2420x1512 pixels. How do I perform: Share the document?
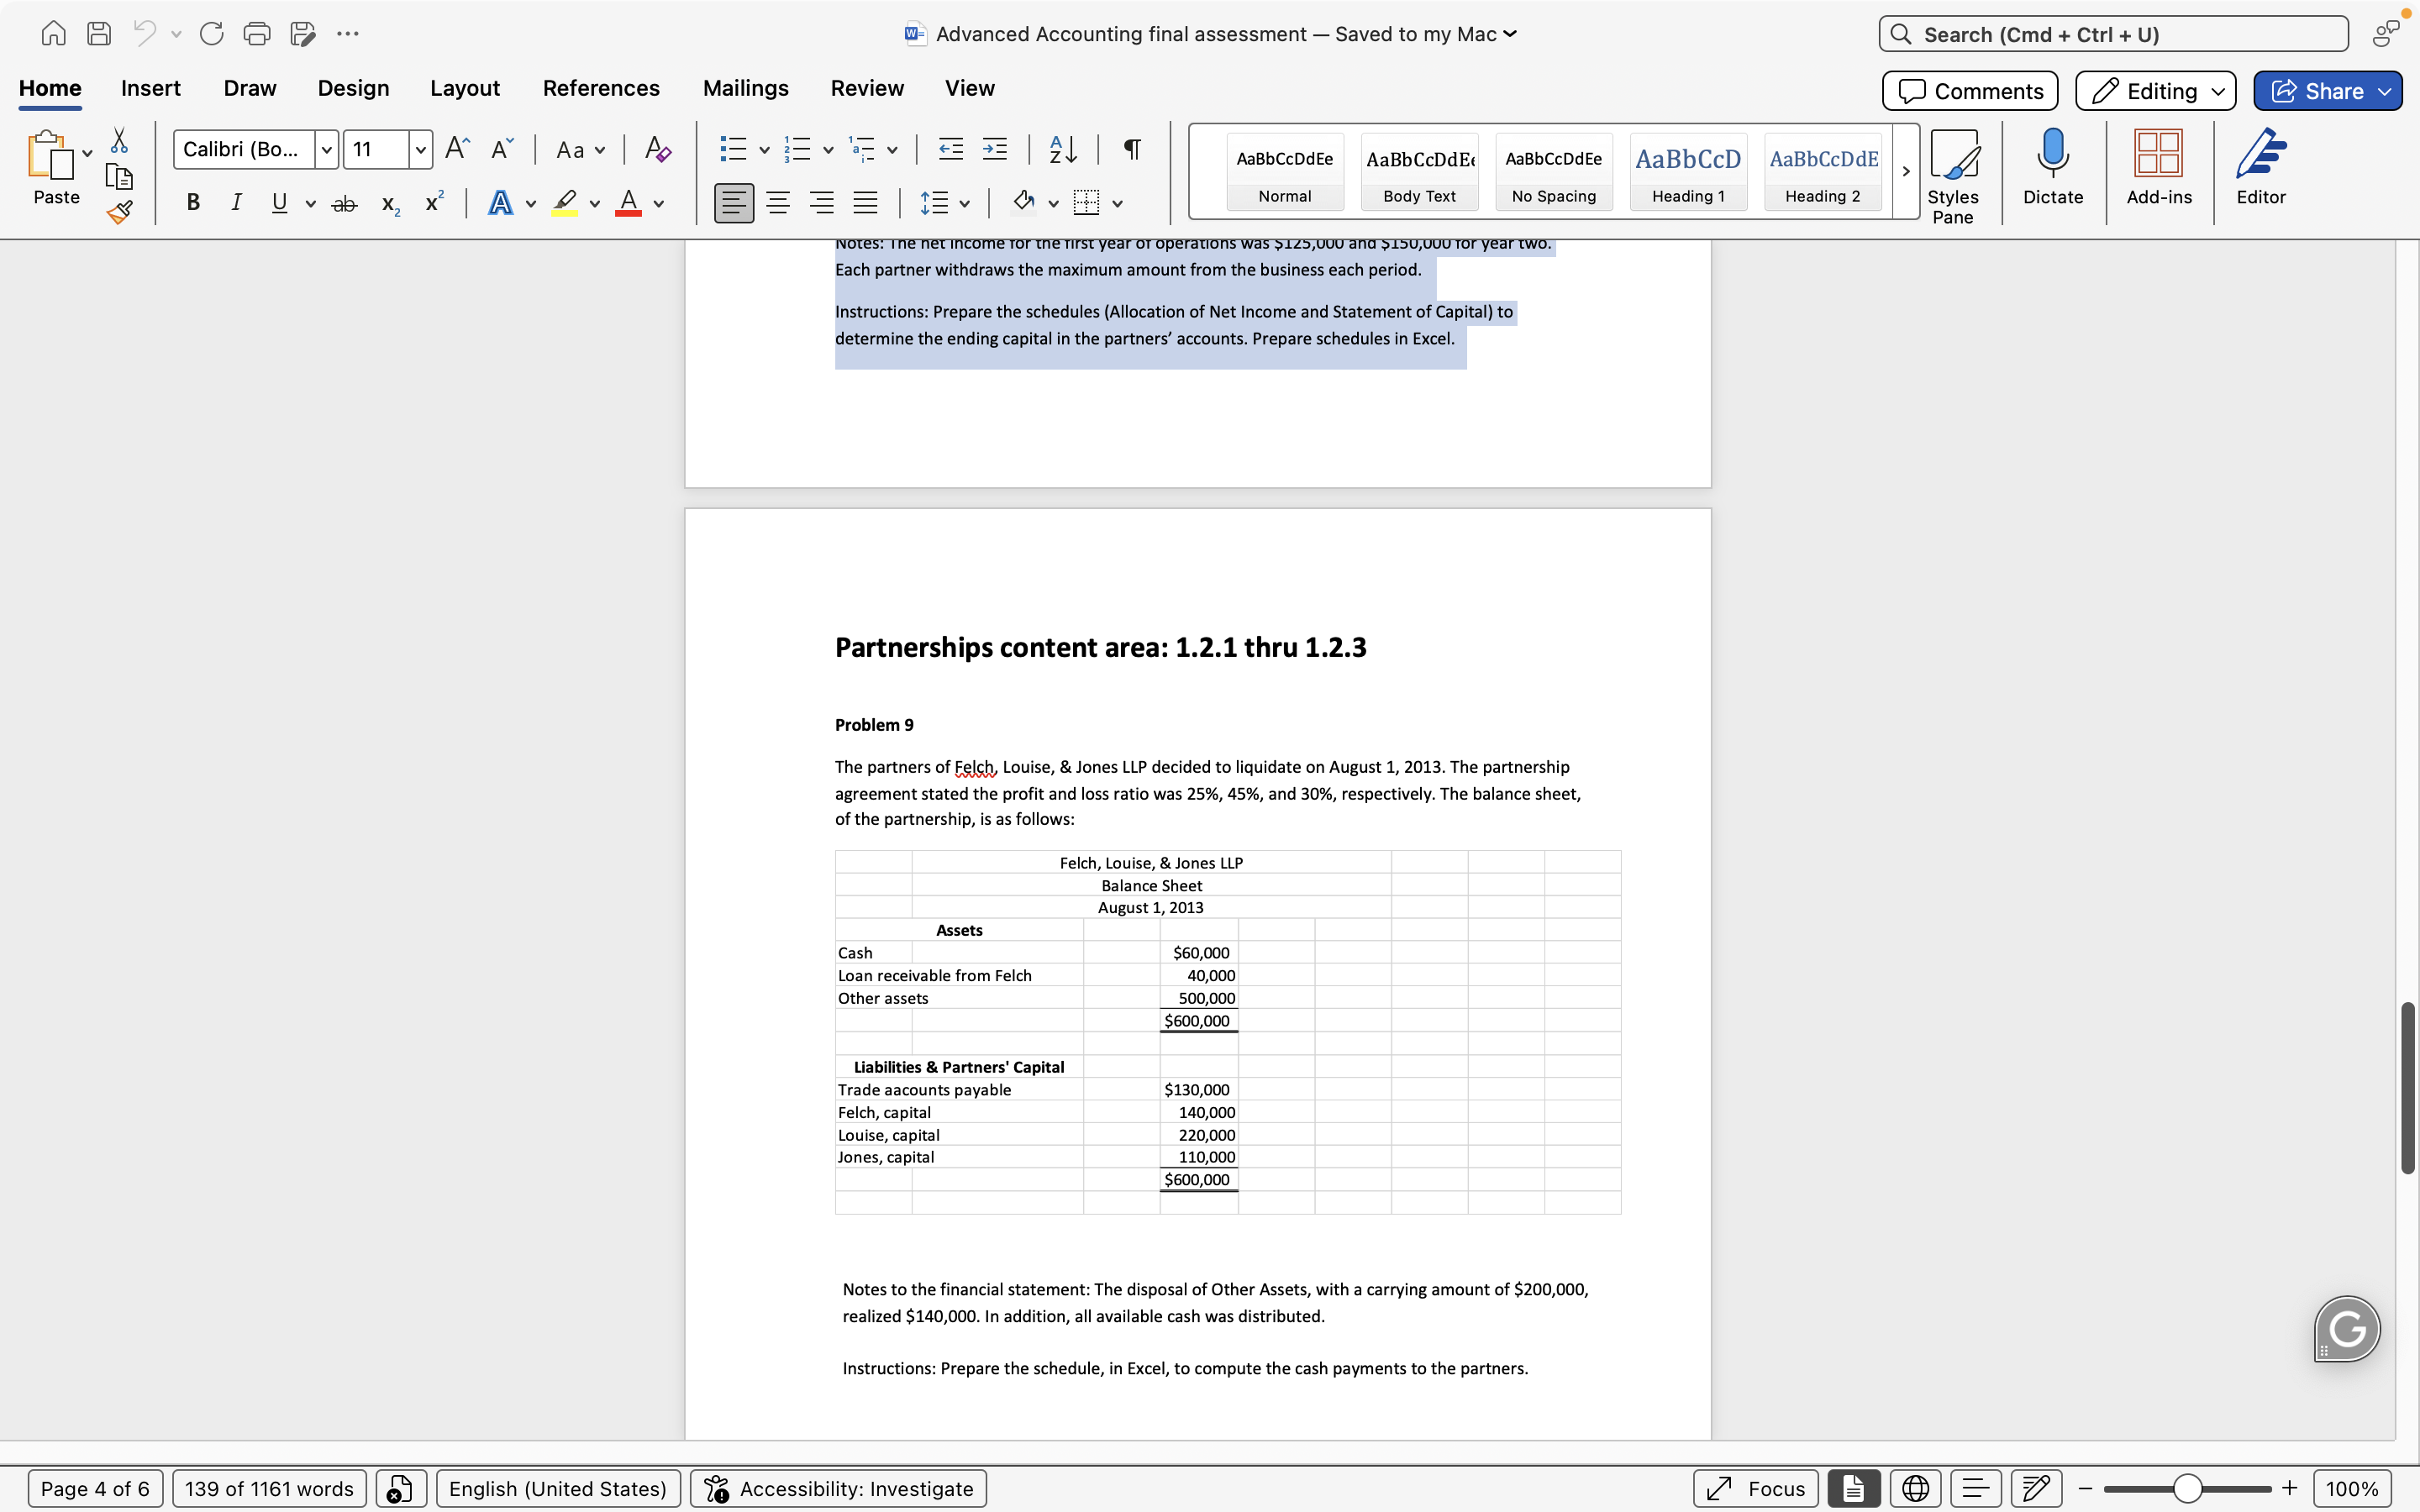(2326, 90)
